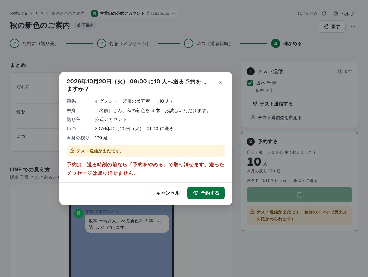Click the checkmark circle of 何を step

(102, 43)
